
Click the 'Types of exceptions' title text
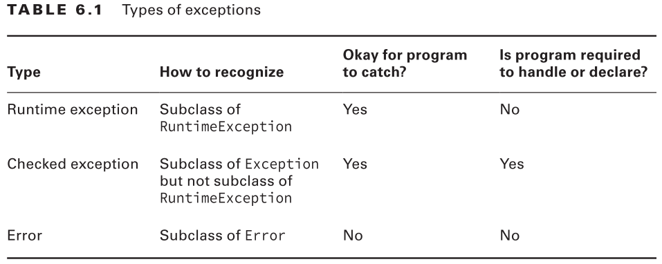click(191, 10)
